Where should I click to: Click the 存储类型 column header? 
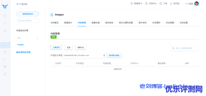107,63
